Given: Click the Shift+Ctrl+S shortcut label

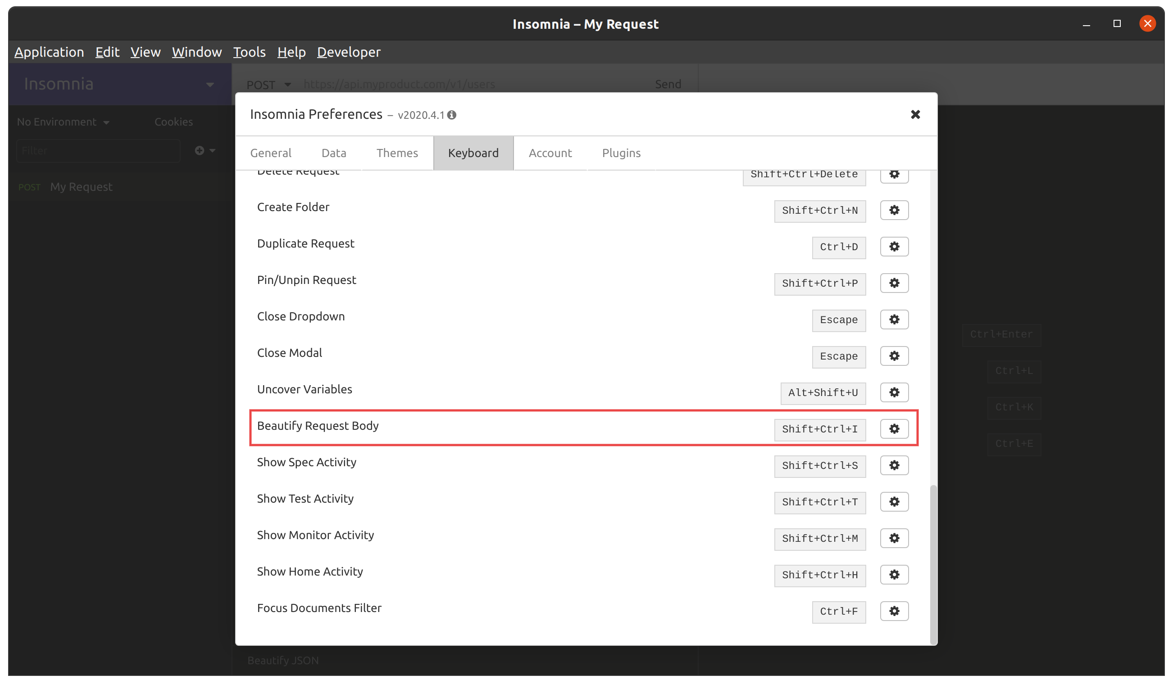Looking at the screenshot, I should [x=820, y=465].
